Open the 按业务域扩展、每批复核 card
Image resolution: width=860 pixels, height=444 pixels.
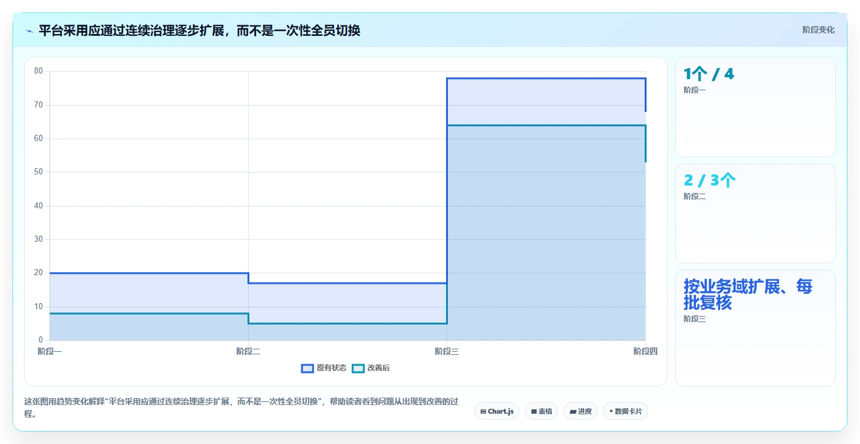[755, 328]
